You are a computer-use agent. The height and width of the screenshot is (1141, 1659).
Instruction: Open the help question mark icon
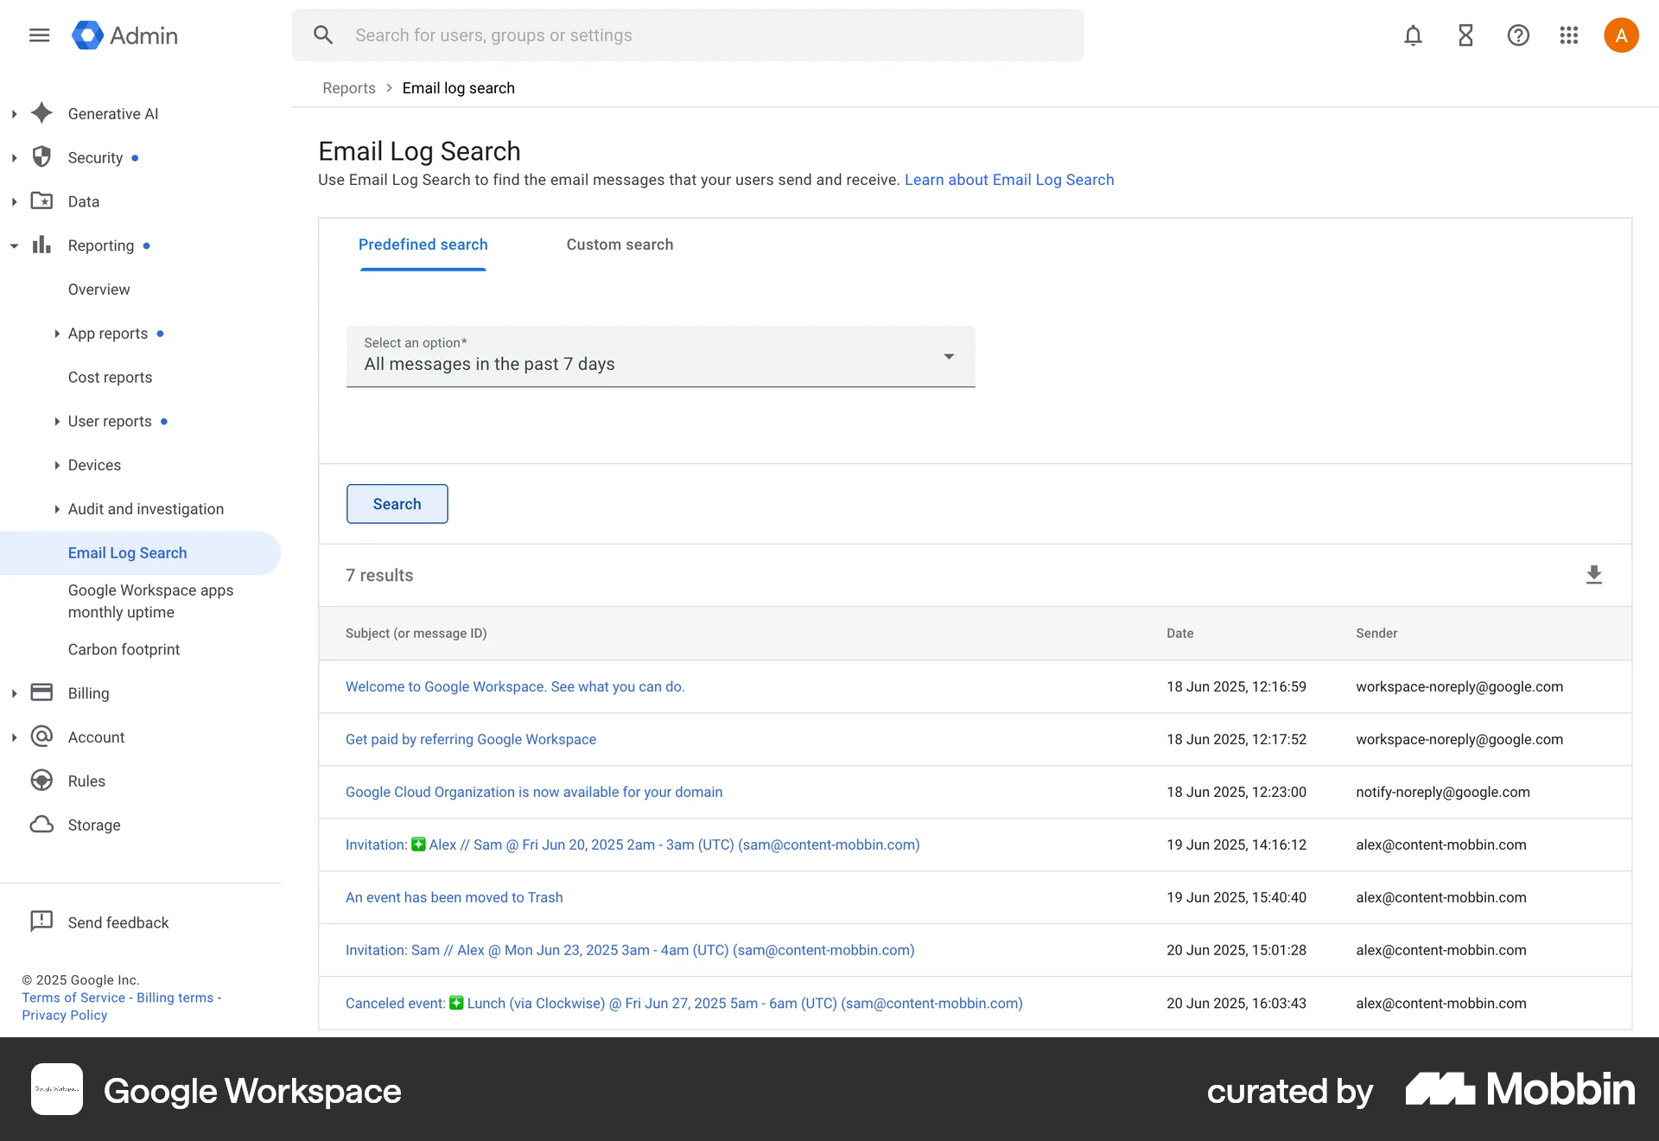pyautogui.click(x=1517, y=35)
